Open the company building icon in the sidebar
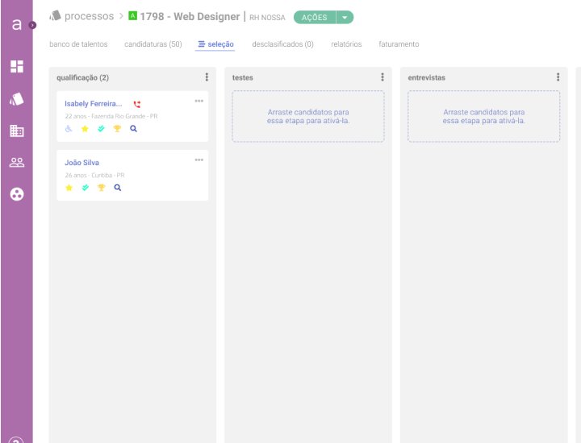581x443 pixels. coord(17,130)
